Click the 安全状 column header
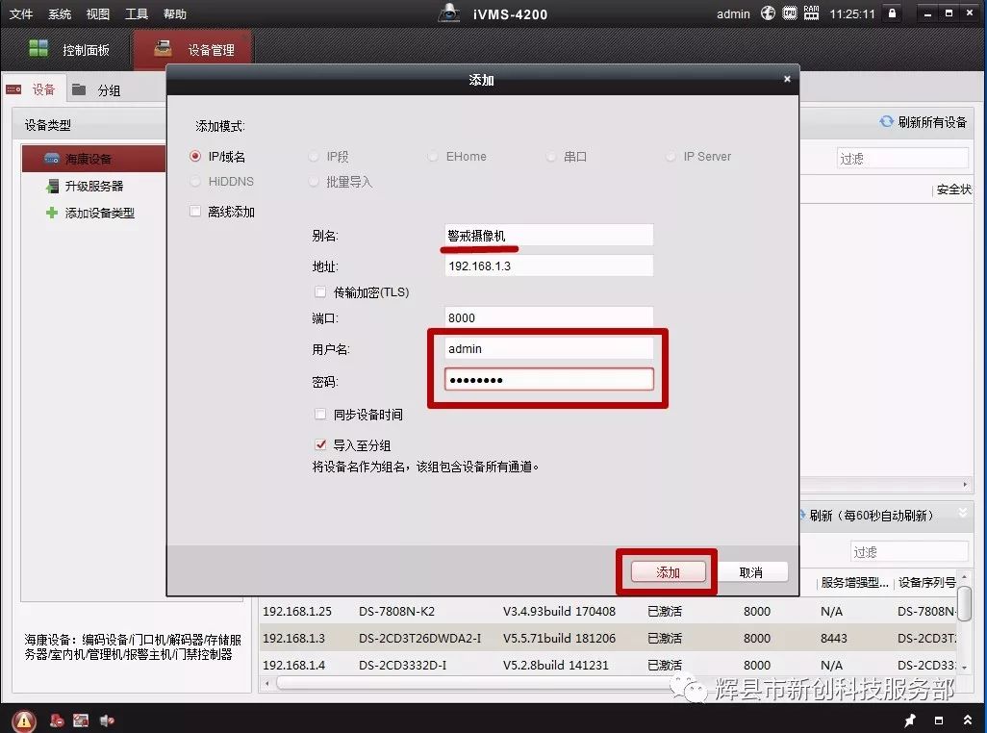 click(x=953, y=190)
